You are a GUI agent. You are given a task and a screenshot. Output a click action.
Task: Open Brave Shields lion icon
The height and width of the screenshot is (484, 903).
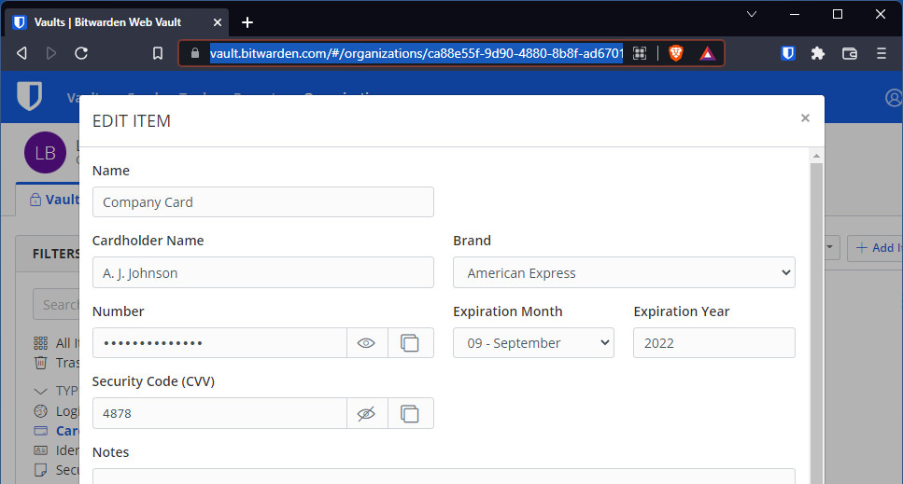(676, 53)
